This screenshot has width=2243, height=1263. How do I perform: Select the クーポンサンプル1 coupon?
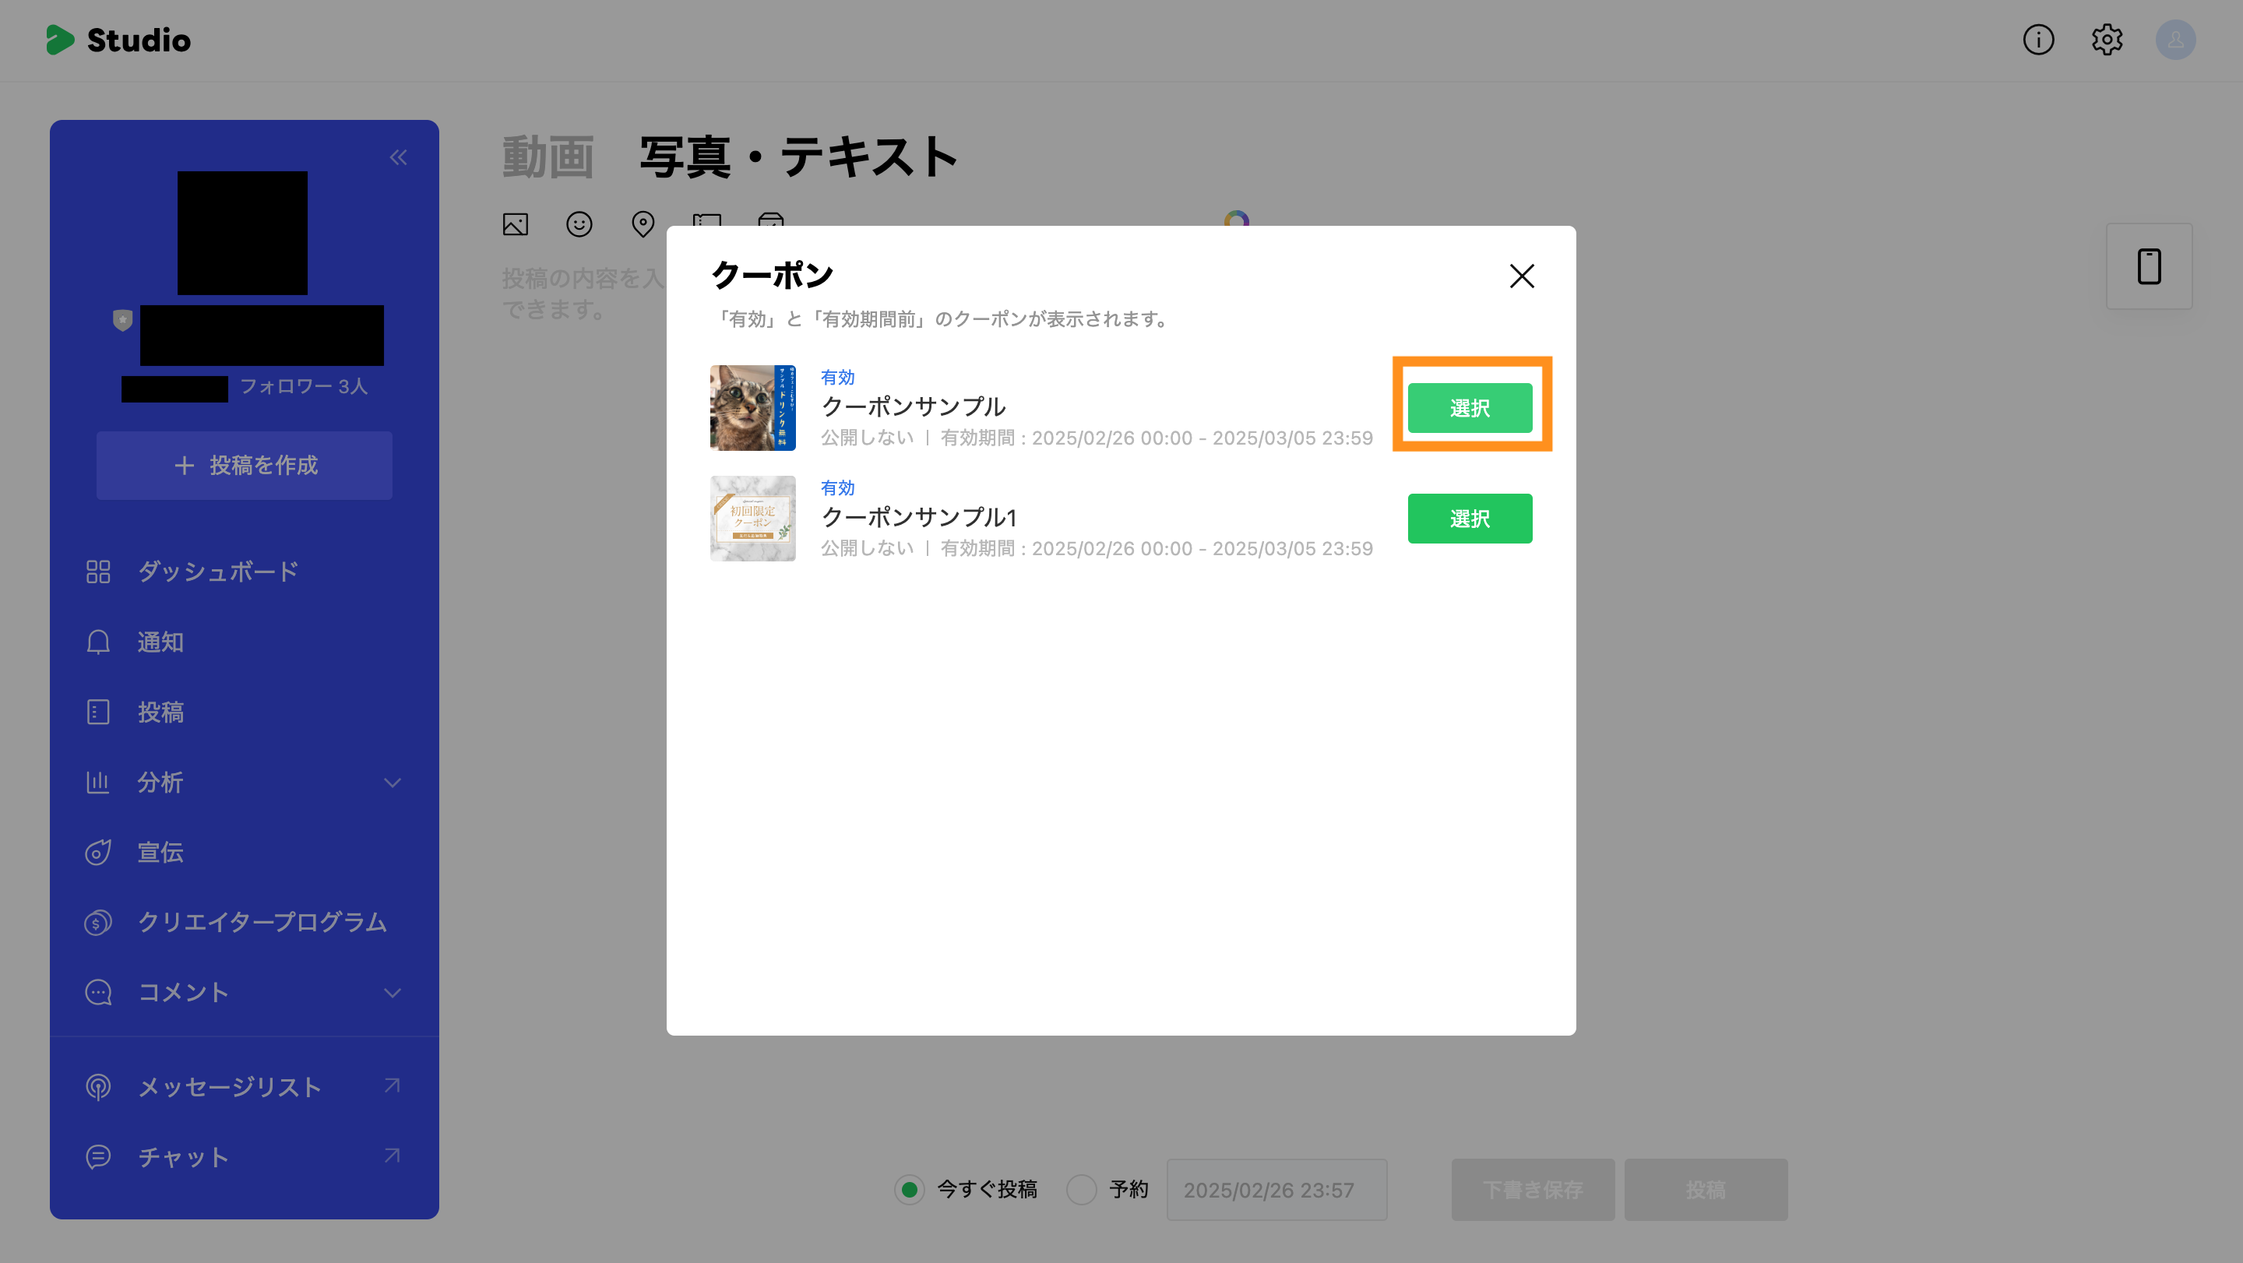click(1469, 519)
